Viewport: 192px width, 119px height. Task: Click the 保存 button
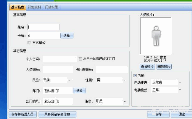[158, 115]
